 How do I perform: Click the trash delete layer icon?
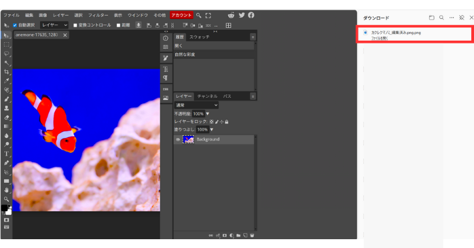tap(252, 235)
